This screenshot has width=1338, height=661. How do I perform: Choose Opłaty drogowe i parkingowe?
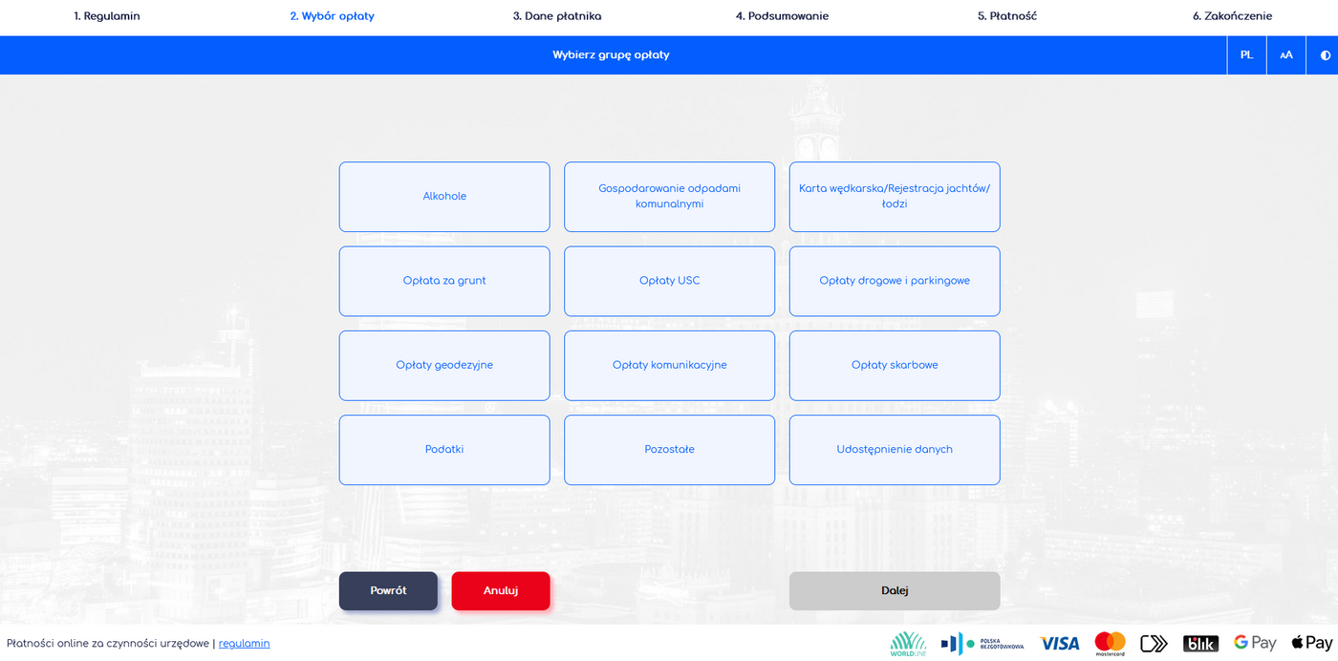pyautogui.click(x=895, y=281)
